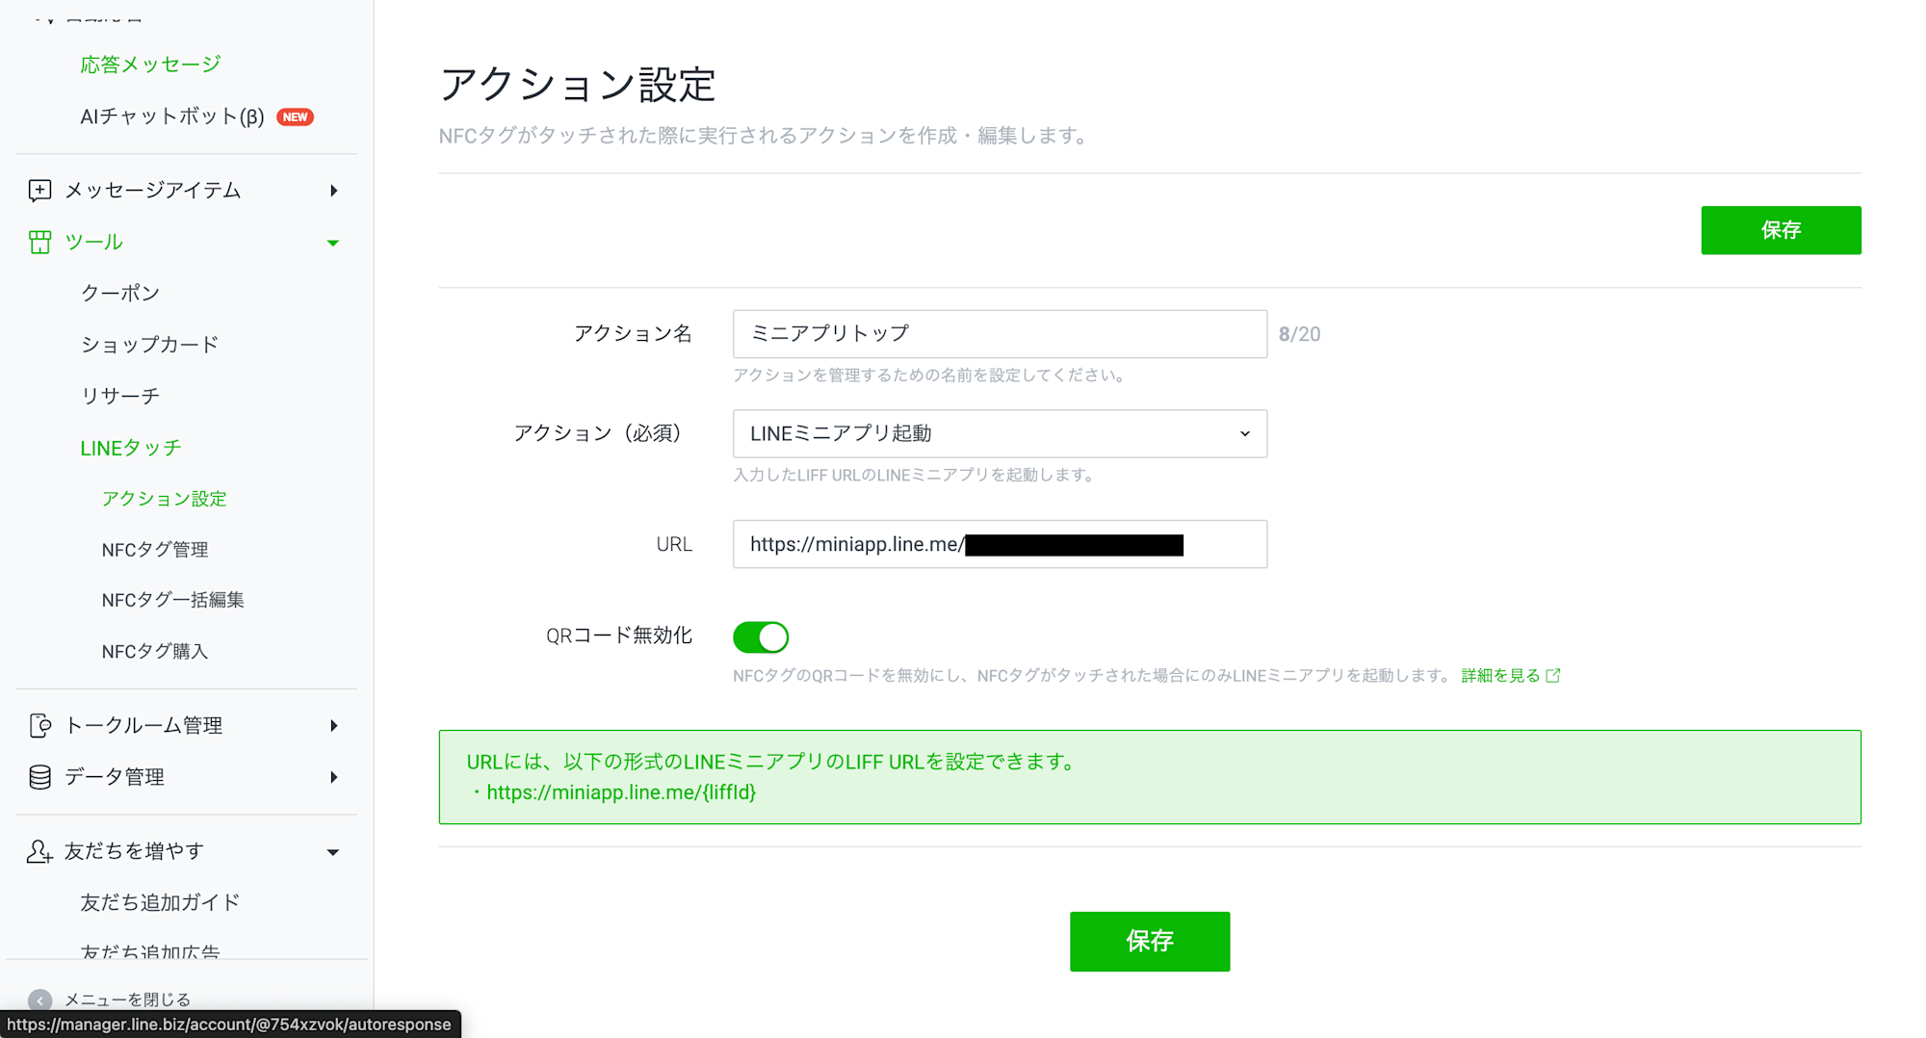Click the top 保存 button
Viewport: 1926px width, 1038px height.
click(x=1780, y=230)
